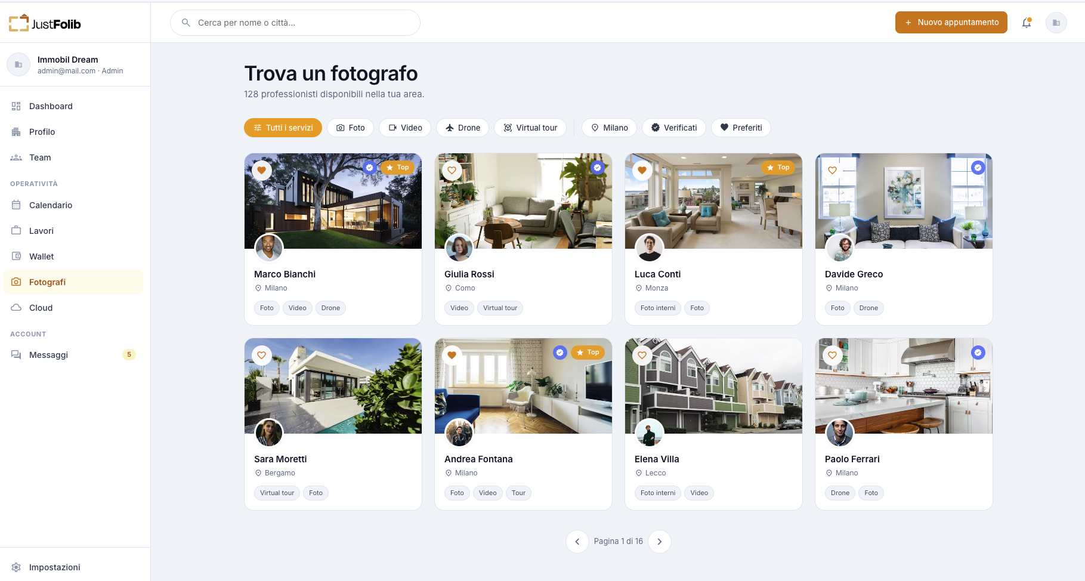This screenshot has width=1085, height=581.
Task: Open Team in sidebar
Action: [x=73, y=157]
